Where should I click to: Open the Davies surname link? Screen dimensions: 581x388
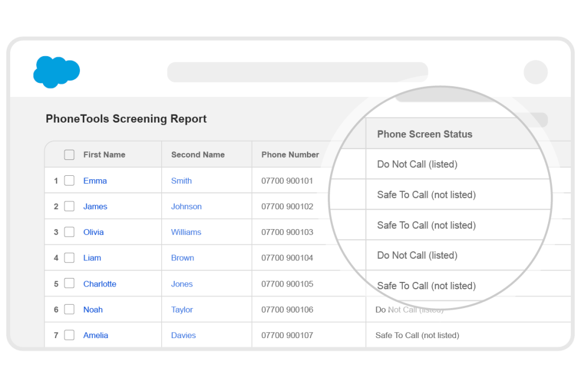pyautogui.click(x=183, y=335)
